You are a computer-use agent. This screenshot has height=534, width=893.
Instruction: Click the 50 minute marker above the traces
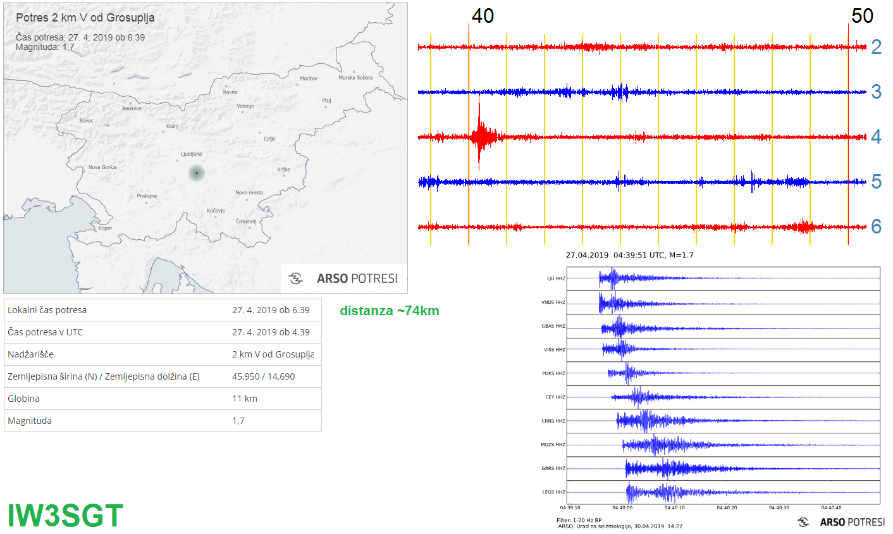tap(862, 16)
